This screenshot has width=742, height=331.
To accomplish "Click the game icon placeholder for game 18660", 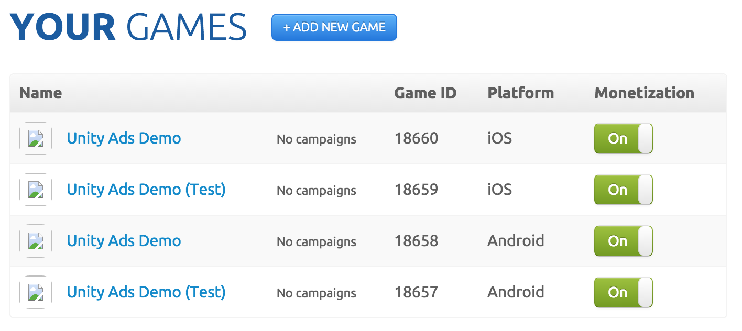I will click(36, 138).
